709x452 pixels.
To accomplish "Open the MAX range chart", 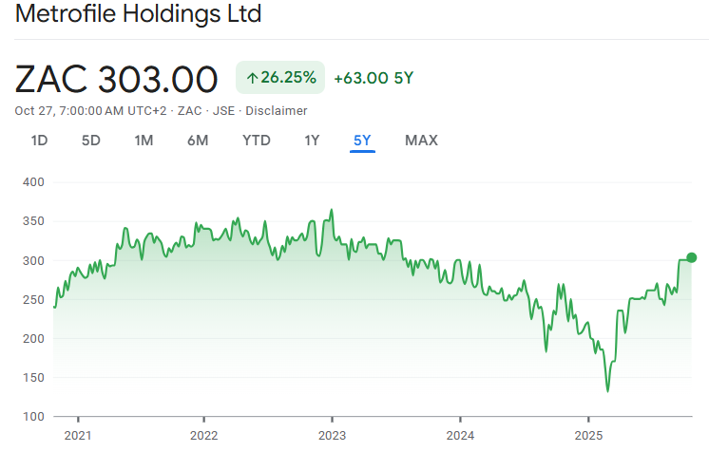I will coord(421,141).
